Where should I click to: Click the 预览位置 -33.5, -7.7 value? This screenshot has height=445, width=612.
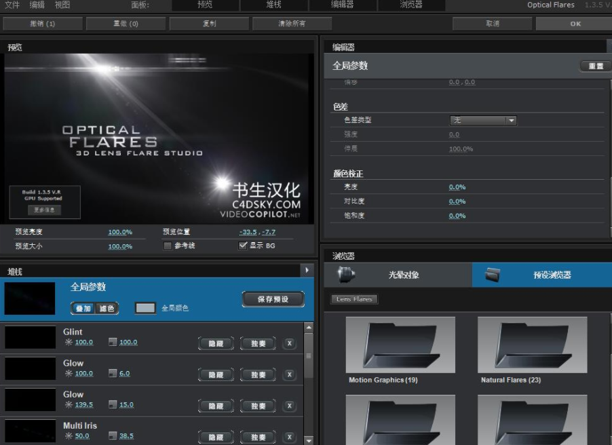click(x=258, y=232)
